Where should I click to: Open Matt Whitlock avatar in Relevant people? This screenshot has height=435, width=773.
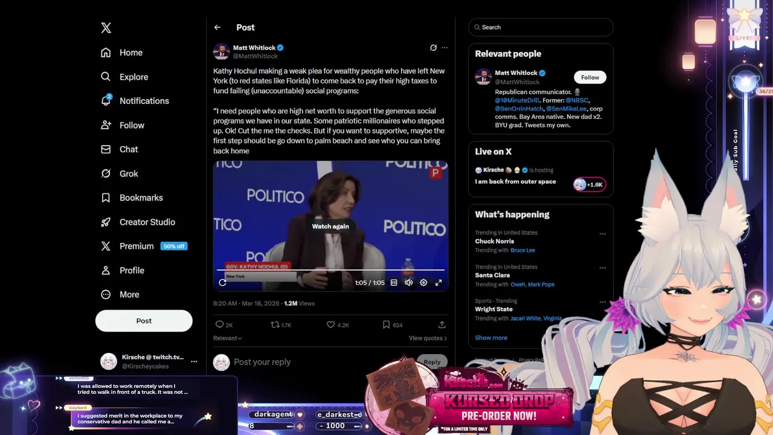pyautogui.click(x=483, y=77)
